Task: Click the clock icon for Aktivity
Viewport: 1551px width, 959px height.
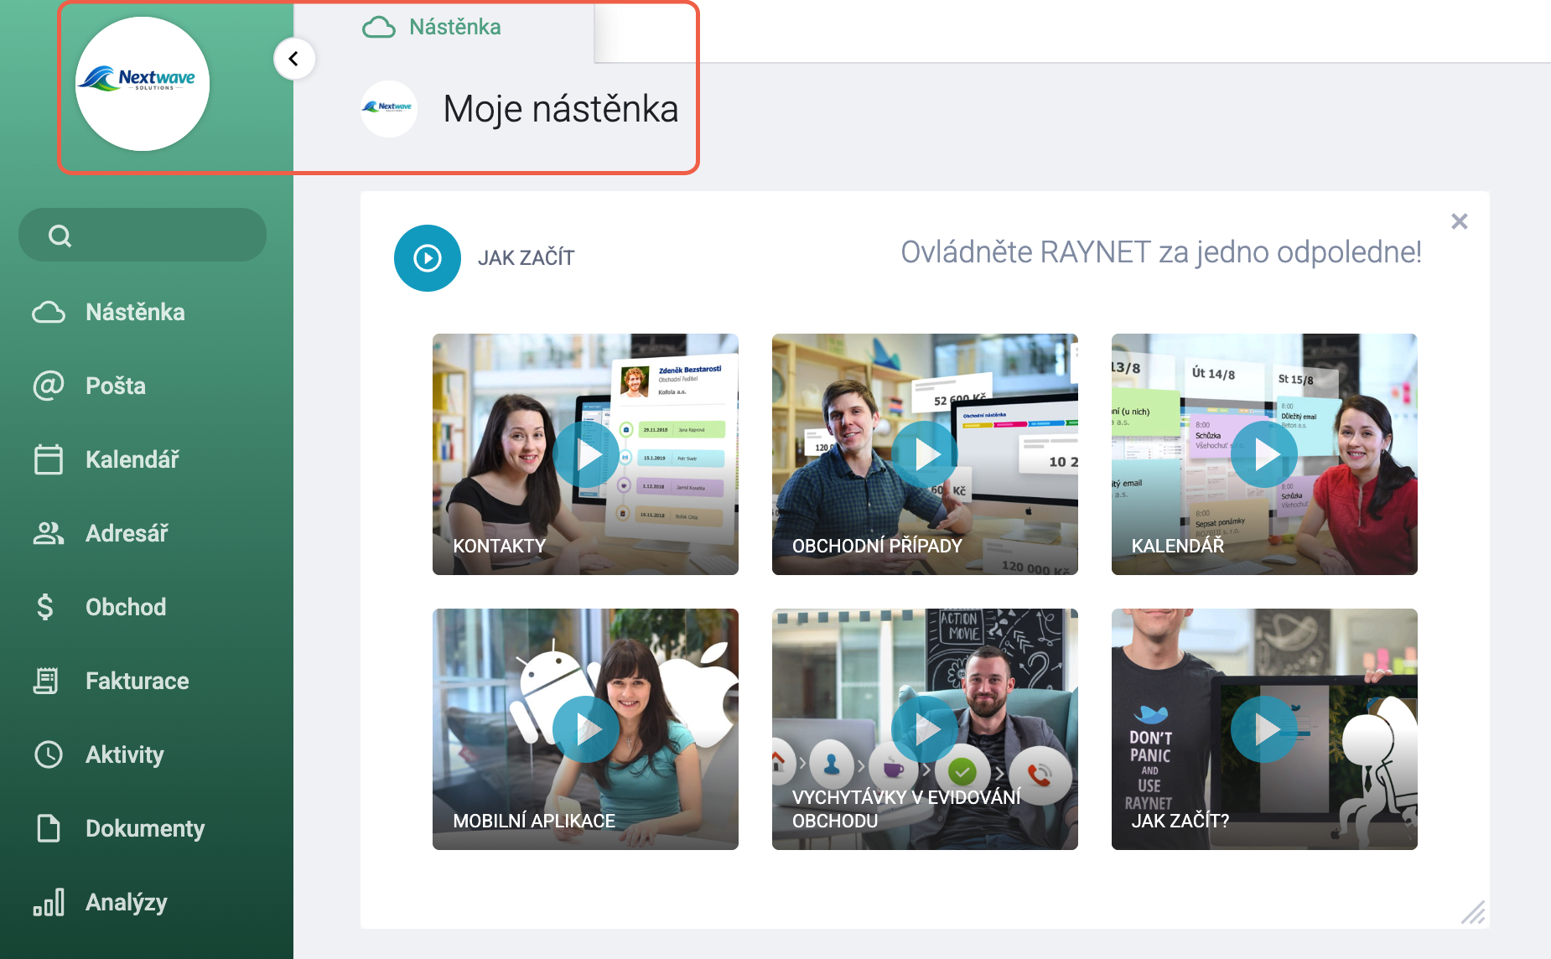Action: pos(49,754)
